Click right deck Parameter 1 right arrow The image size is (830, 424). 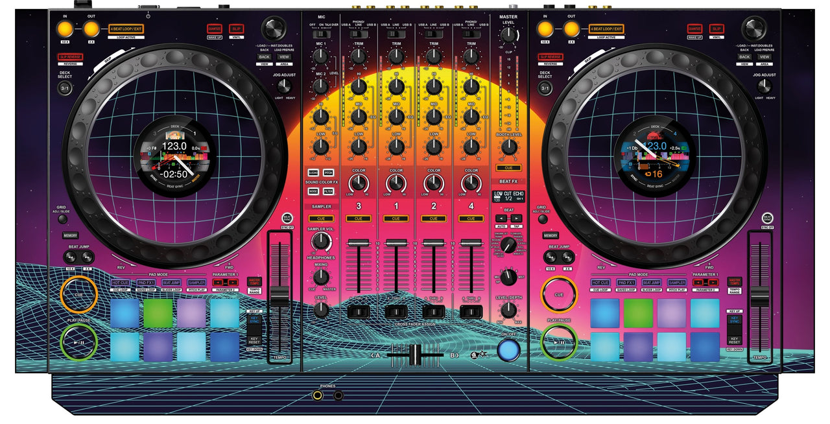point(713,283)
